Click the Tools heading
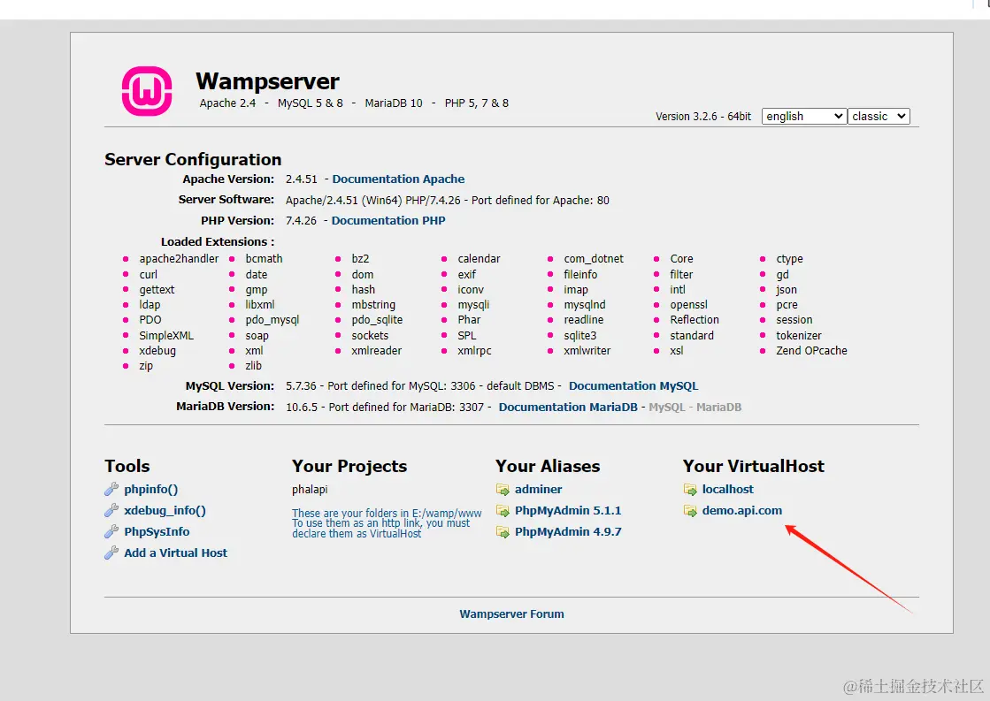990x701 pixels. tap(127, 466)
